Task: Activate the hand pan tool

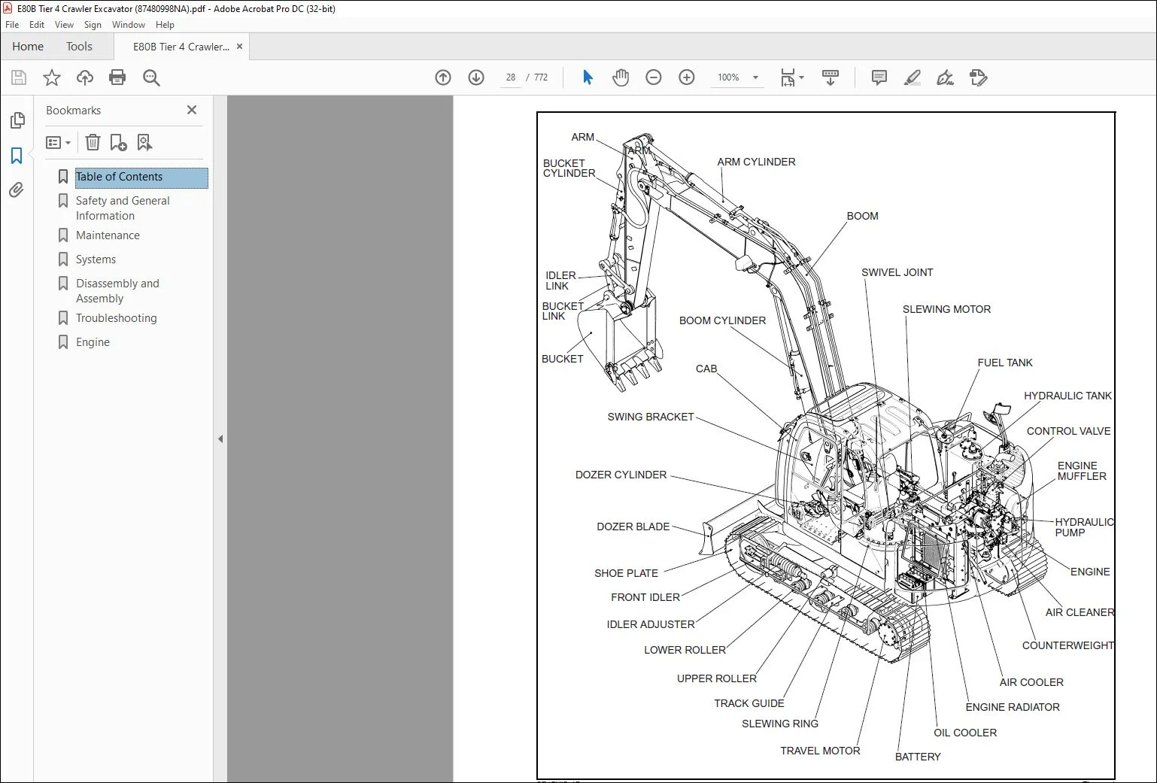Action: [621, 77]
